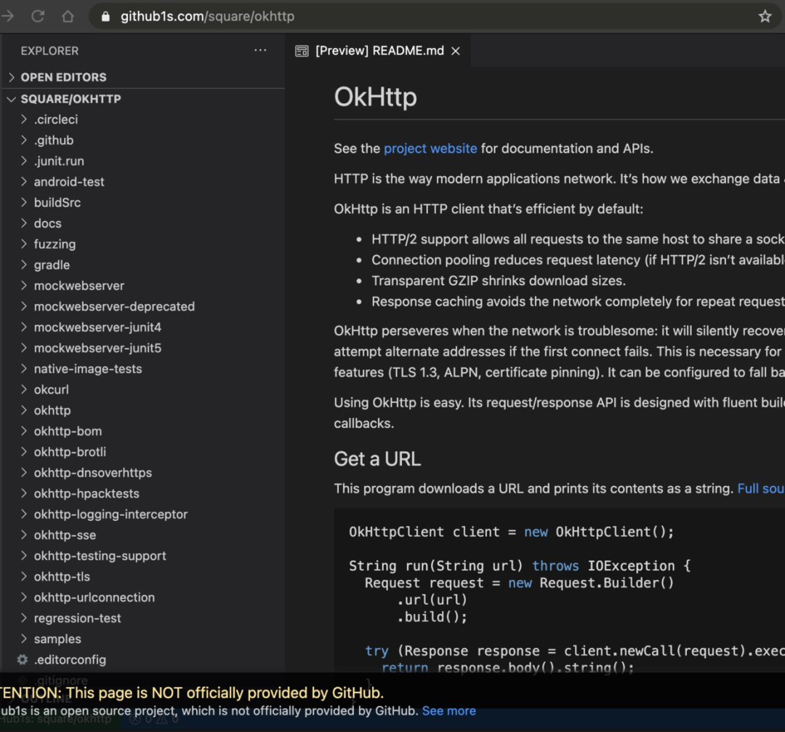Image resolution: width=785 pixels, height=732 pixels.
Task: Open the okhttp-logging-interceptor folder
Action: [x=142, y=514]
